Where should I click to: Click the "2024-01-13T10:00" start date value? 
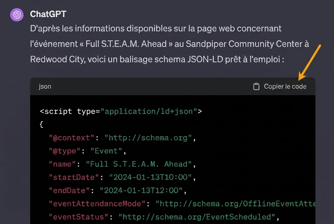click(x=151, y=177)
